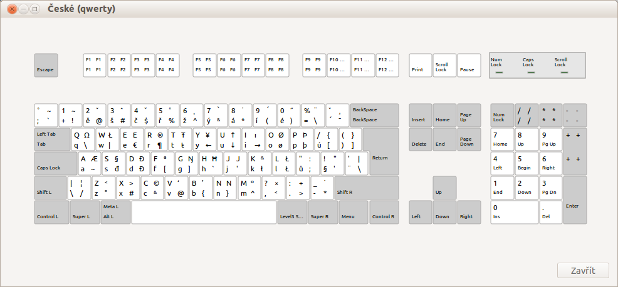Click the F12 function key
618x287 pixels.
[x=387, y=65]
